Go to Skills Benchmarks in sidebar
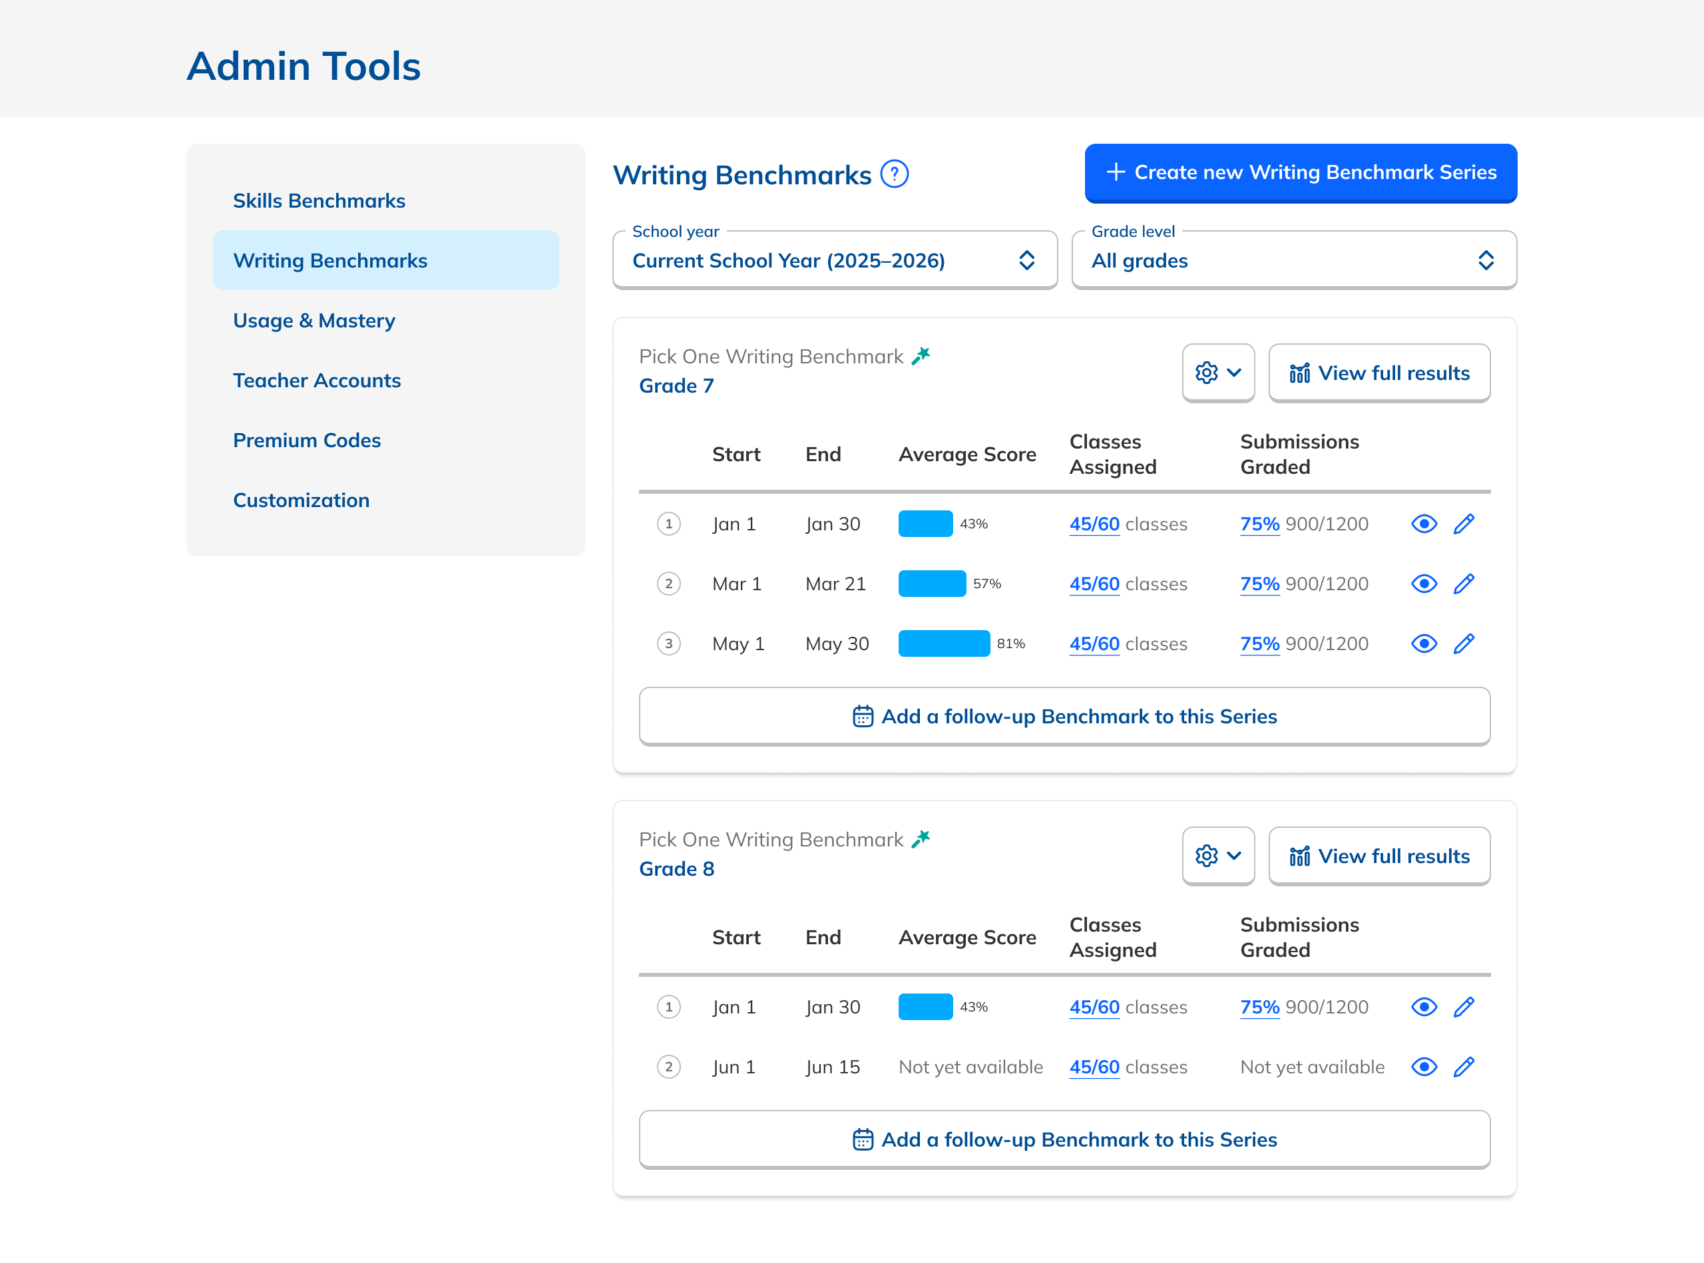The image size is (1704, 1263). (x=319, y=201)
